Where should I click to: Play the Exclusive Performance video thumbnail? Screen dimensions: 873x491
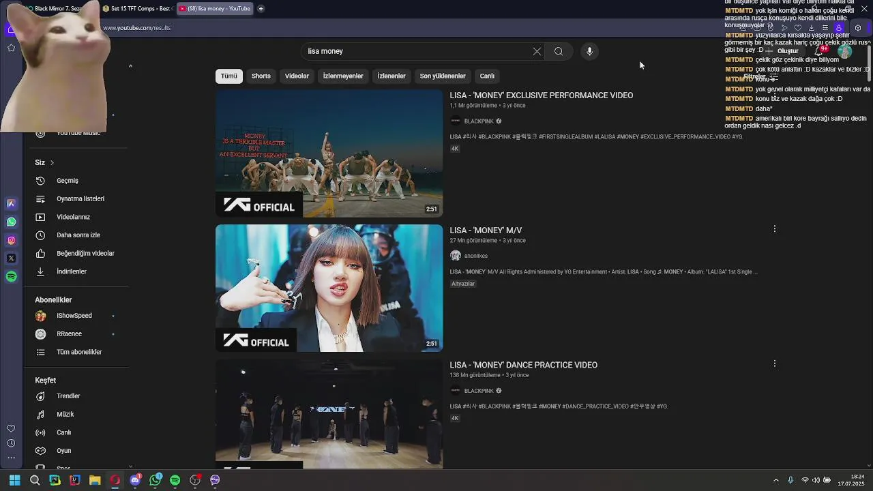pyautogui.click(x=329, y=153)
